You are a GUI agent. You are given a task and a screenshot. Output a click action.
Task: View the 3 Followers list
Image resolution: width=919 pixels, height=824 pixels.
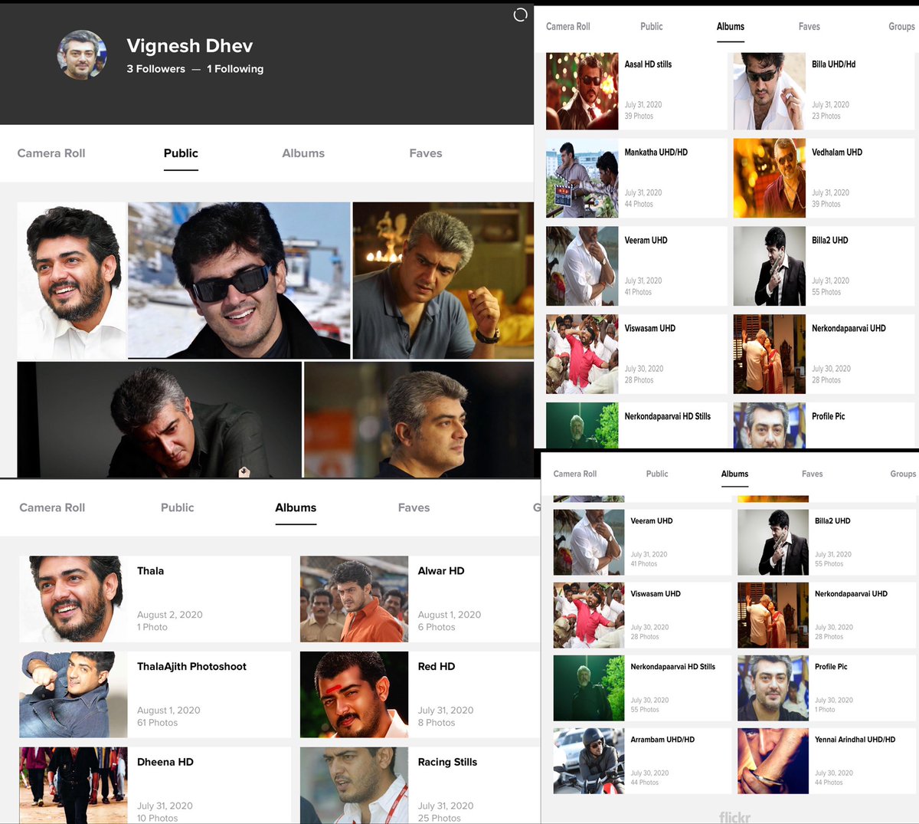tap(155, 69)
